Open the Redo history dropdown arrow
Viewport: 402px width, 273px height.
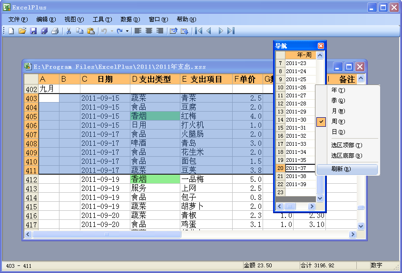coord(127,31)
